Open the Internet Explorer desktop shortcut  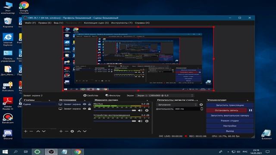click(8, 40)
